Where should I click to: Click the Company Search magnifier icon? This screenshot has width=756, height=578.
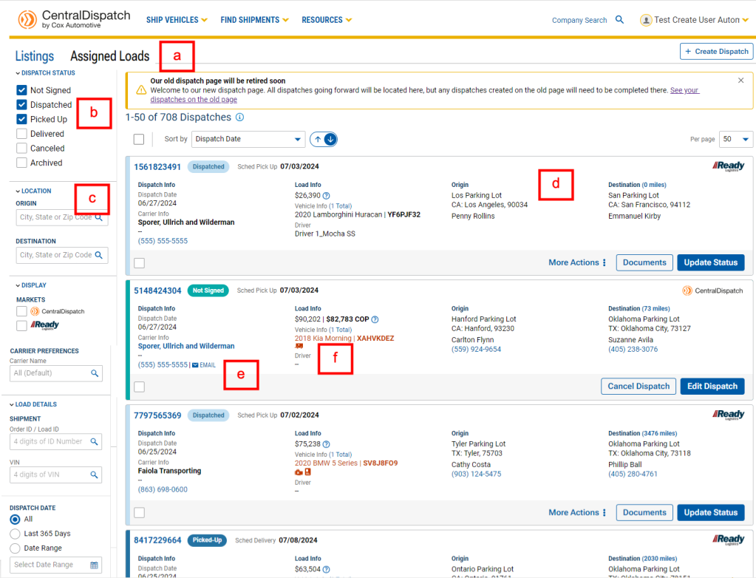pyautogui.click(x=620, y=20)
